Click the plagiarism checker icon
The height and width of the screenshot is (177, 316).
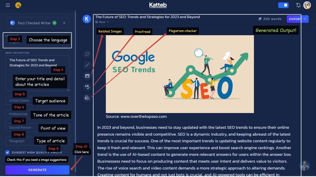[87, 98]
